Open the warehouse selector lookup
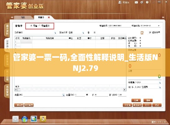 (83, 32)
